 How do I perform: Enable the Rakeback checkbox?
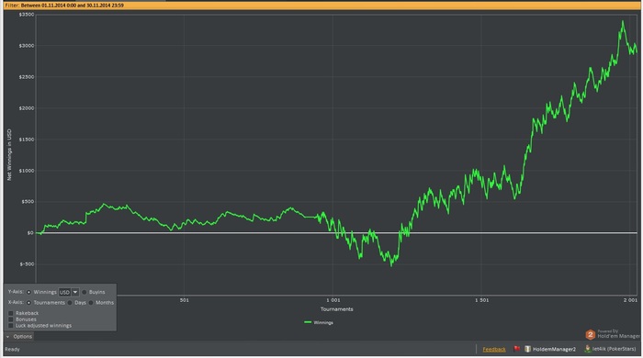point(11,313)
